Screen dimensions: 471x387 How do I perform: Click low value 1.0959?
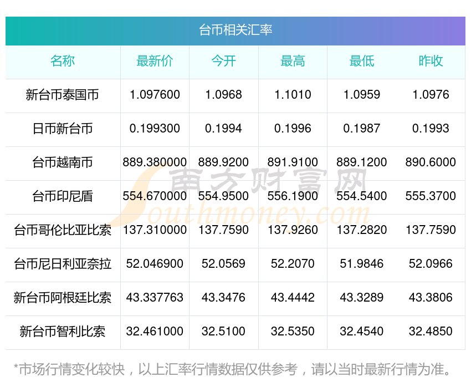[362, 95]
